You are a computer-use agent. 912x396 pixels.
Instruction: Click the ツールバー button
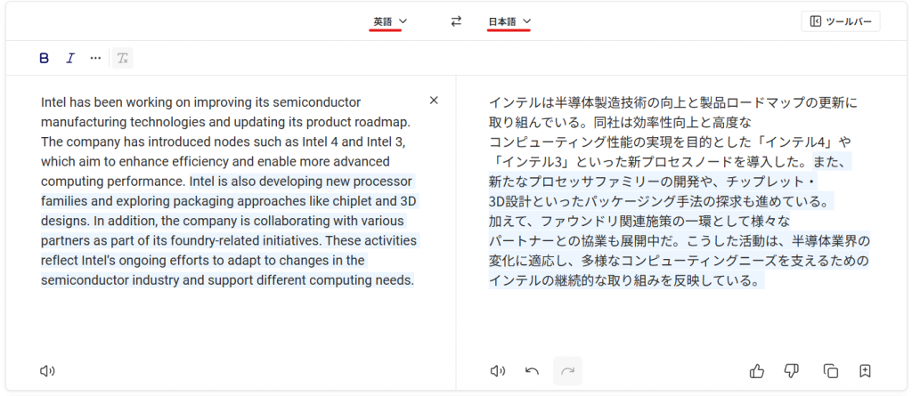(x=841, y=21)
